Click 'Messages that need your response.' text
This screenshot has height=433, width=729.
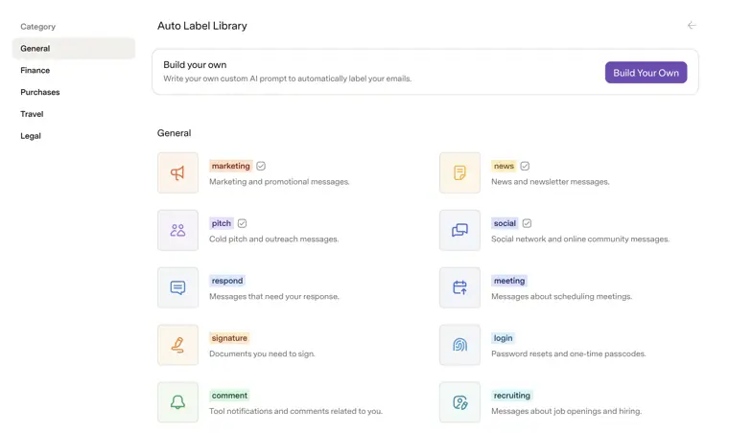click(x=273, y=297)
